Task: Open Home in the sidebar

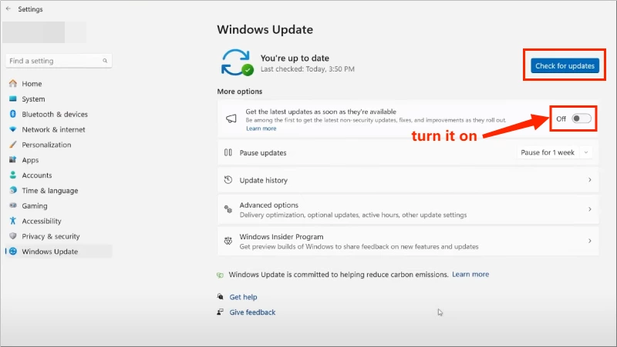Action: click(x=59, y=84)
